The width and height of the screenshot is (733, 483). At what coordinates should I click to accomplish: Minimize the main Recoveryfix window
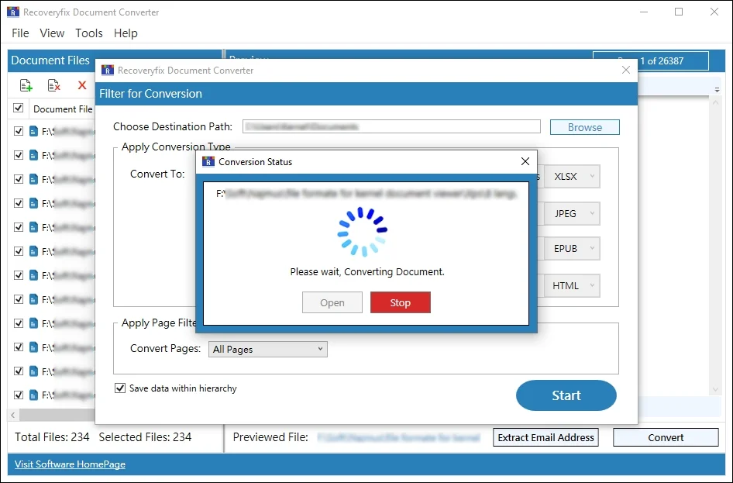pyautogui.click(x=644, y=12)
